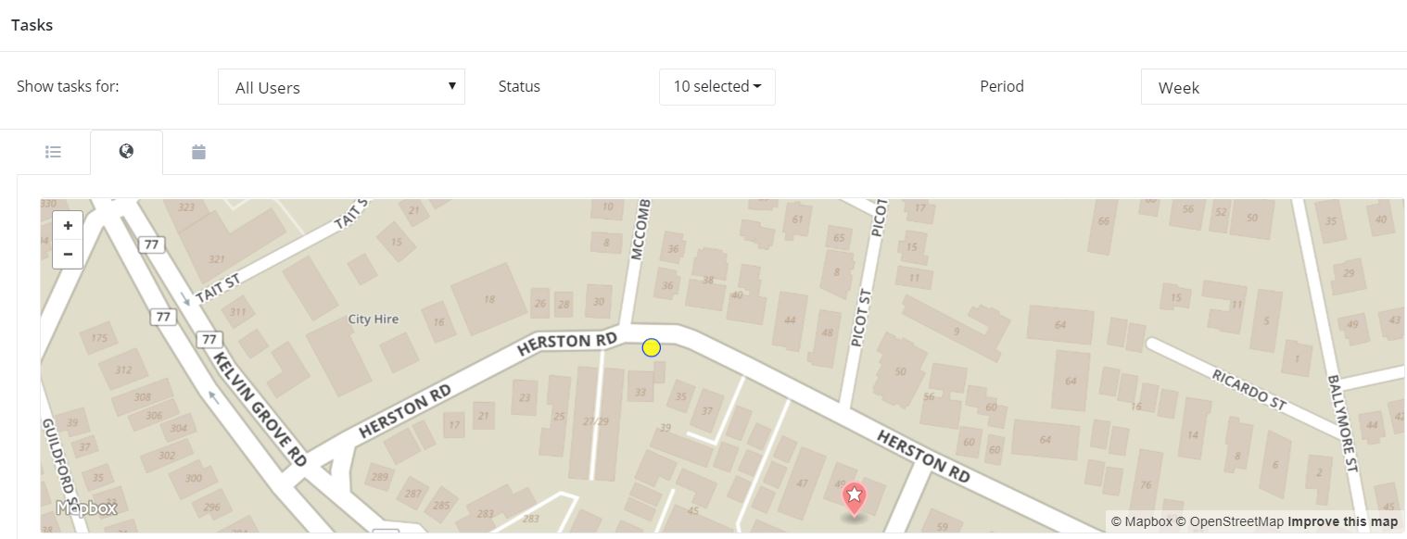Open the All Users dropdown
This screenshot has height=539, width=1407.
pos(341,87)
